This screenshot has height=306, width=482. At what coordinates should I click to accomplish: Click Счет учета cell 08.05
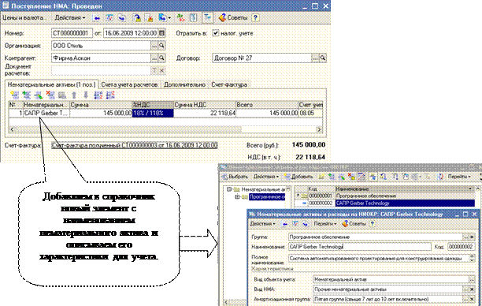tap(310, 114)
